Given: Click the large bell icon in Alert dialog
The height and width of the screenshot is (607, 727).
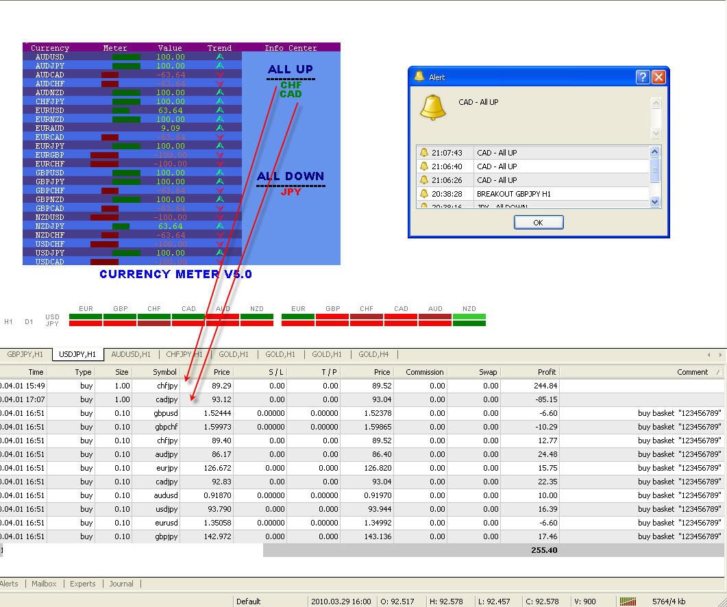Looking at the screenshot, I should tap(432, 108).
